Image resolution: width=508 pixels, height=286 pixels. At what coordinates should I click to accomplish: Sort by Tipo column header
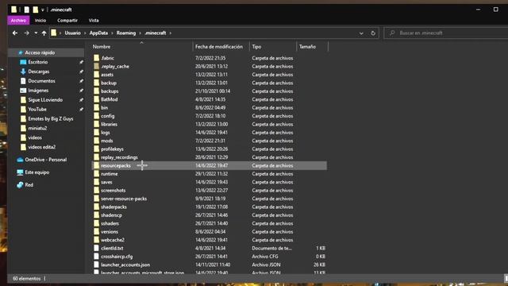click(256, 47)
